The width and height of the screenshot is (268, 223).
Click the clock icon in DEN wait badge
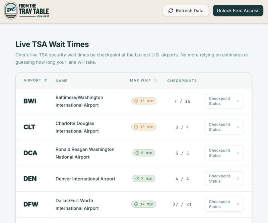[137, 179]
